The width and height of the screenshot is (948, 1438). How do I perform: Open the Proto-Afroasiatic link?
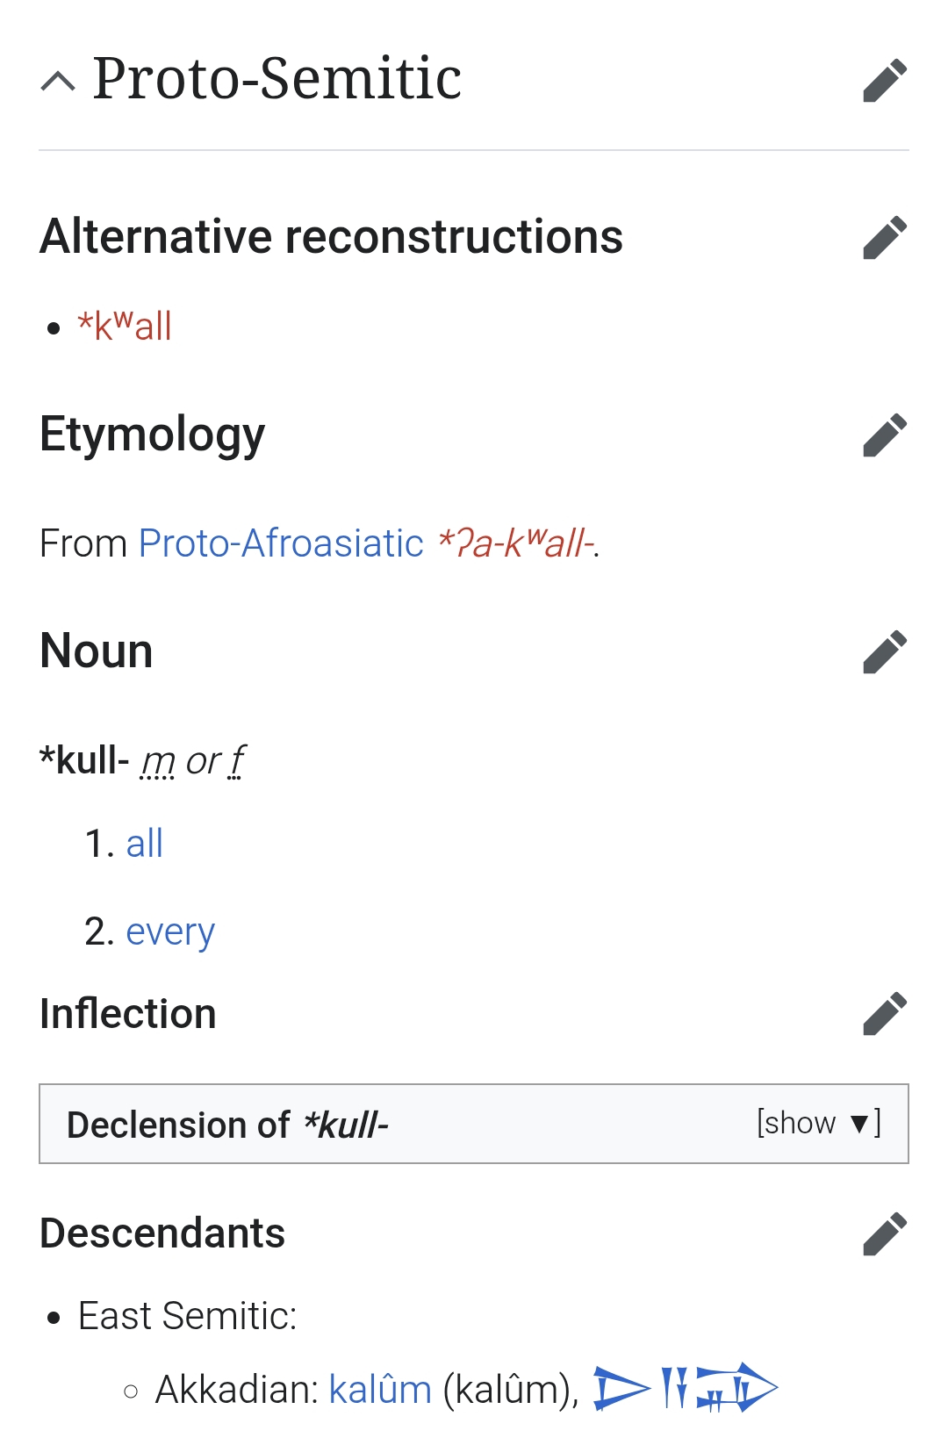281,543
